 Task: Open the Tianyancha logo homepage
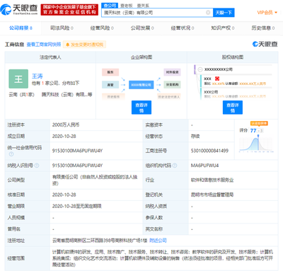[x=19, y=9]
